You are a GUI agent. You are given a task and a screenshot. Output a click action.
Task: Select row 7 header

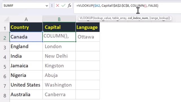coord(5,85)
